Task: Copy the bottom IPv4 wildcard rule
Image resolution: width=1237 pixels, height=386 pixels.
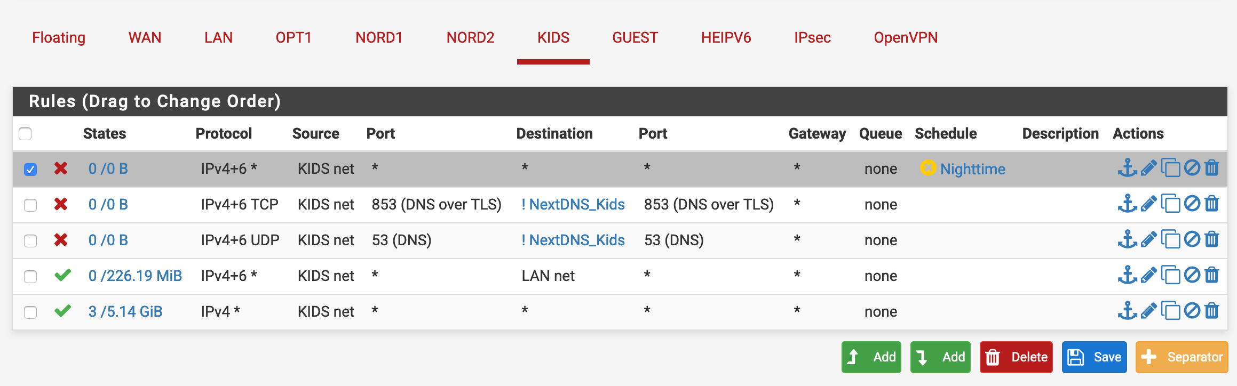Action: [1170, 311]
